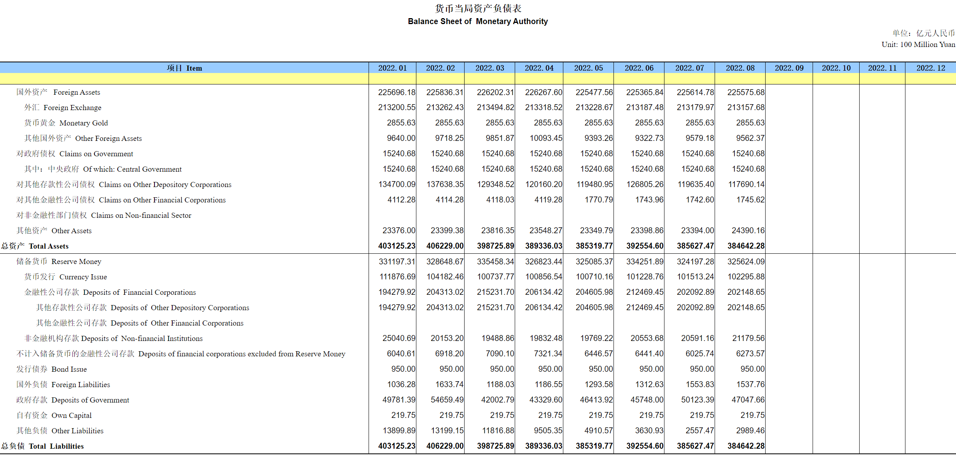Click the Foreign Assets row label

58,92
